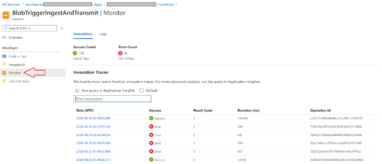
Task: Click the green Success Count check icon
Action: (x=75, y=53)
